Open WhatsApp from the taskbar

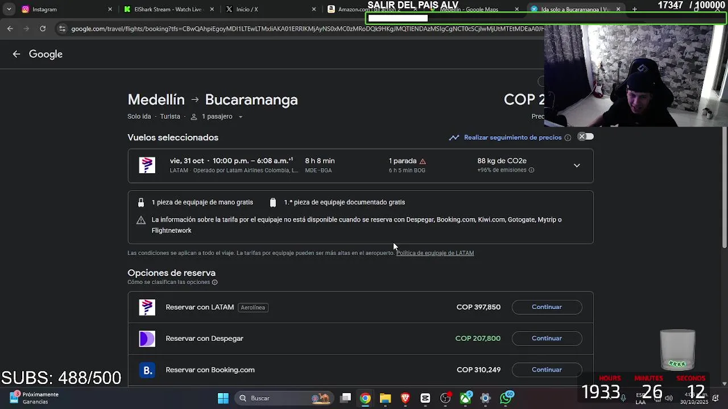(506, 398)
